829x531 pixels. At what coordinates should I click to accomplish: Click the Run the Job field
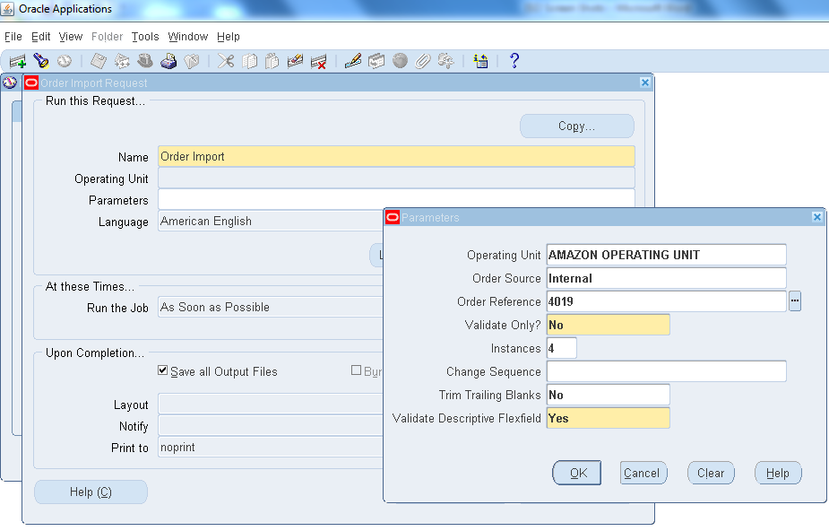[270, 307]
